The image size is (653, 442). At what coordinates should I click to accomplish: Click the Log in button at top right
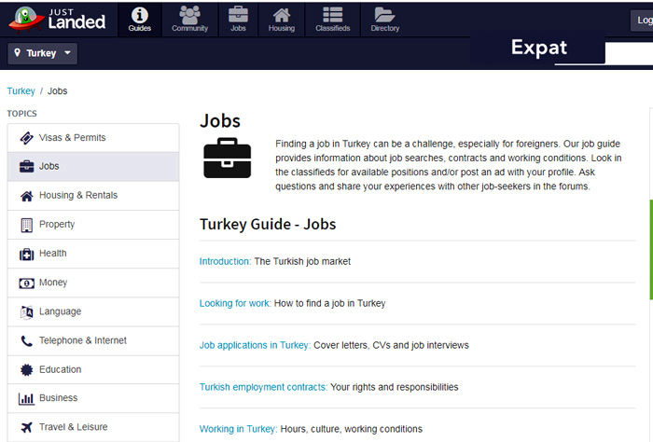pyautogui.click(x=642, y=21)
